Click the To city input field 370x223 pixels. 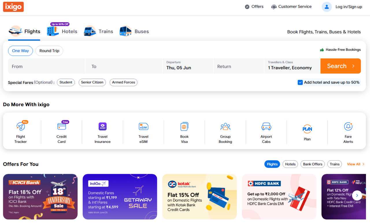click(124, 66)
